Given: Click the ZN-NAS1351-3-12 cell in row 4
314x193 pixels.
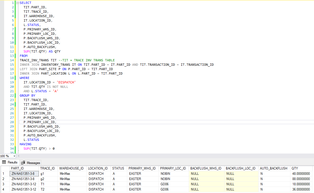Looking at the screenshot, I should [24, 189].
